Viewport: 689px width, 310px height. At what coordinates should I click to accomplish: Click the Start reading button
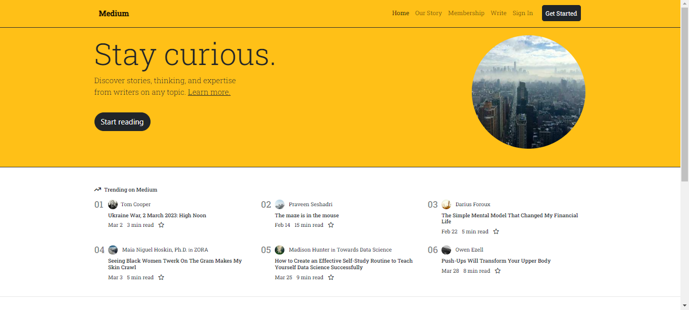point(122,121)
